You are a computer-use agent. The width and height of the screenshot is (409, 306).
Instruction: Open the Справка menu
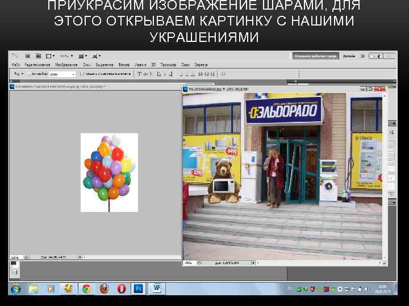[x=201, y=65]
